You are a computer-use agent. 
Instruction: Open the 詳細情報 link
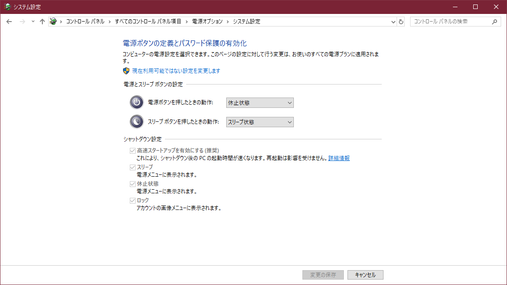[x=339, y=158]
